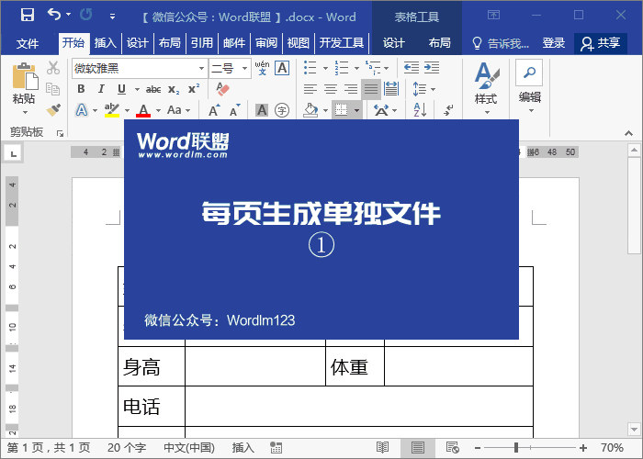Expand the font name dropdown arrow
643x459 pixels.
coord(201,68)
